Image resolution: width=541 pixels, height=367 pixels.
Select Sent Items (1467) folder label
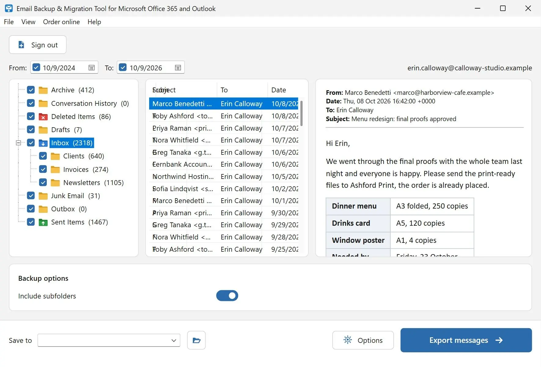(79, 222)
